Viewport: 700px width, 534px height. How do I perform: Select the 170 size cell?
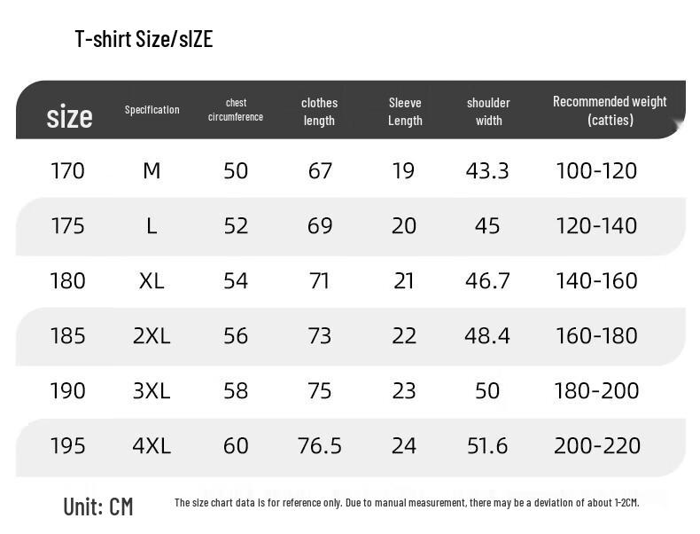(x=67, y=170)
